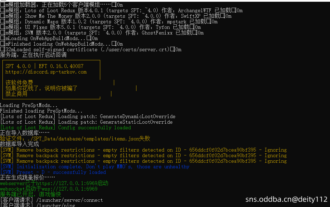Click the first SVM backpack restrictions warning
Viewport: 330px width, 207px height.
pos(143,150)
